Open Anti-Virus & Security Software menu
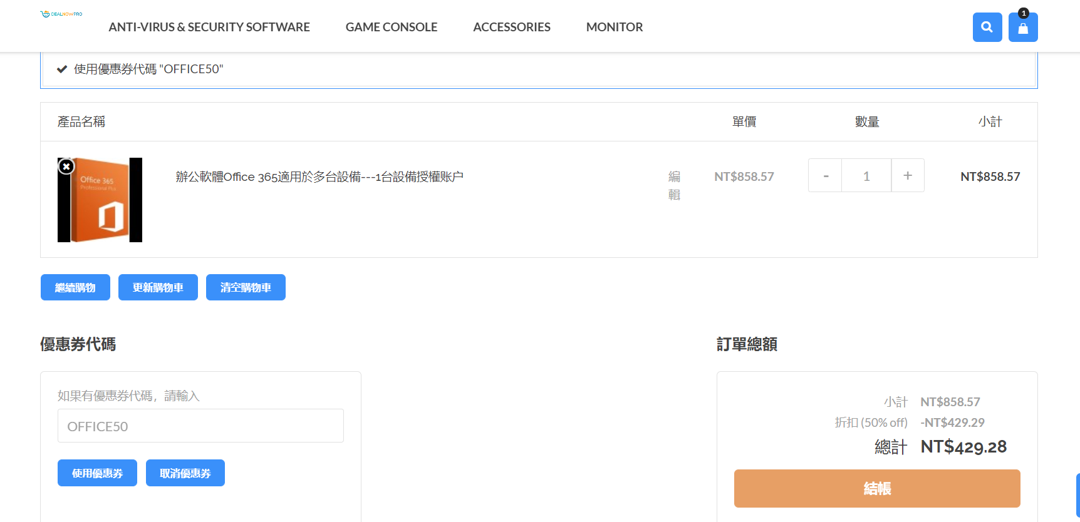Image resolution: width=1080 pixels, height=522 pixels. point(209,27)
